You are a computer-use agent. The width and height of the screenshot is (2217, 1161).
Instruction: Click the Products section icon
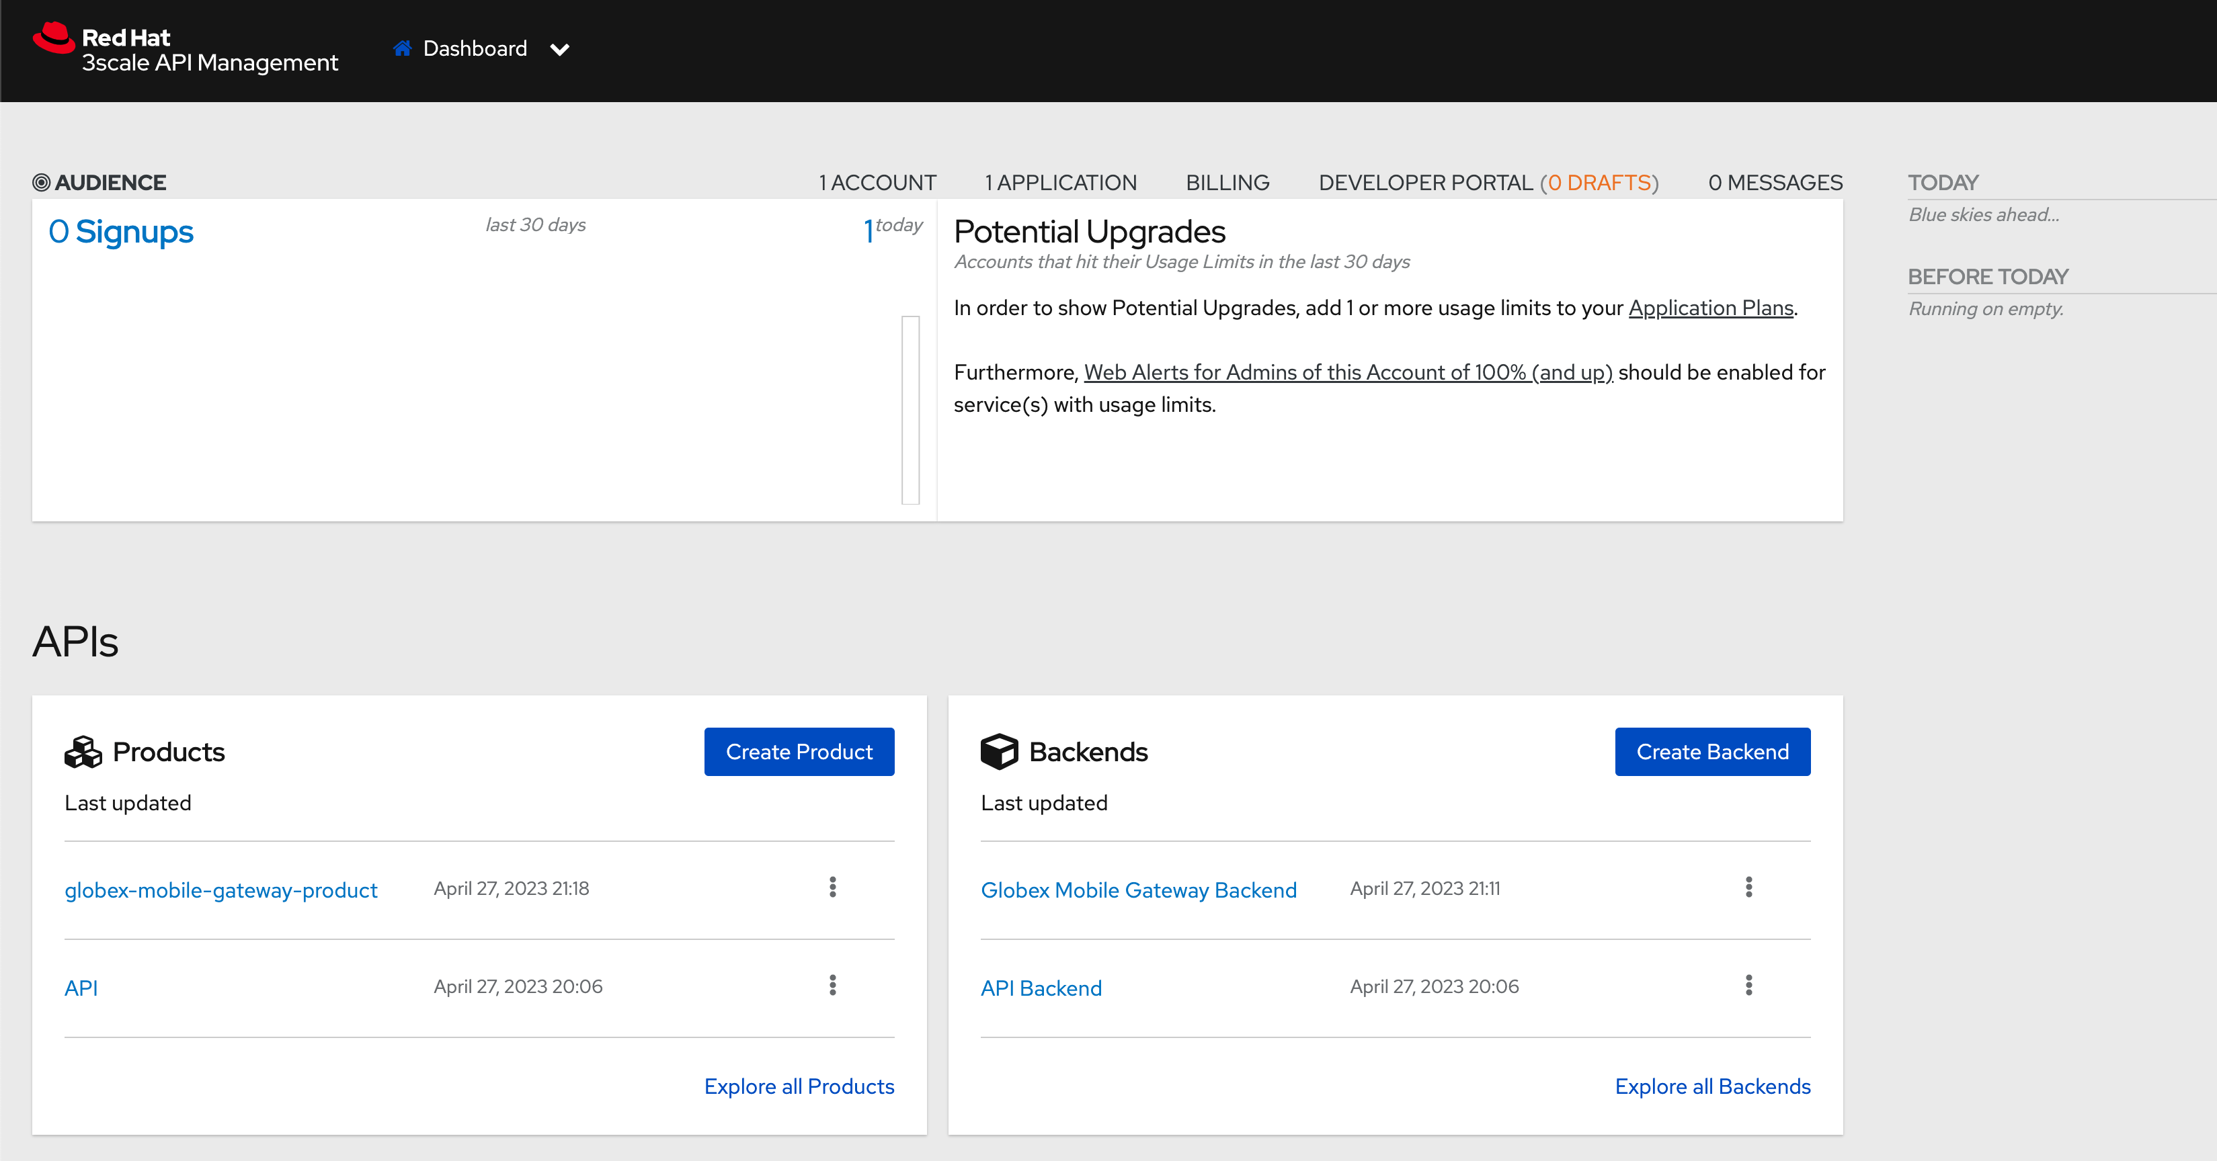[83, 750]
